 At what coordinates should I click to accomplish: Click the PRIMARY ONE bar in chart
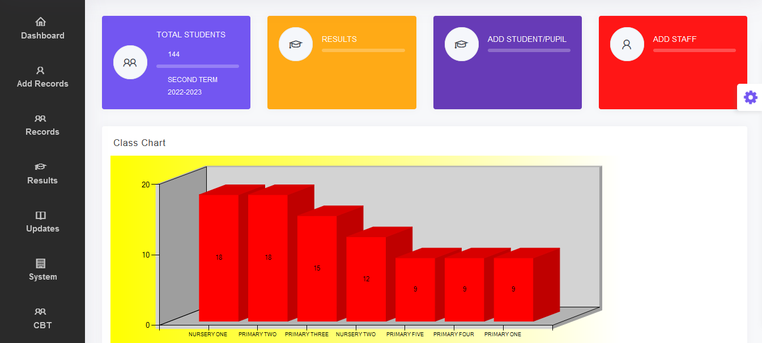coord(513,289)
